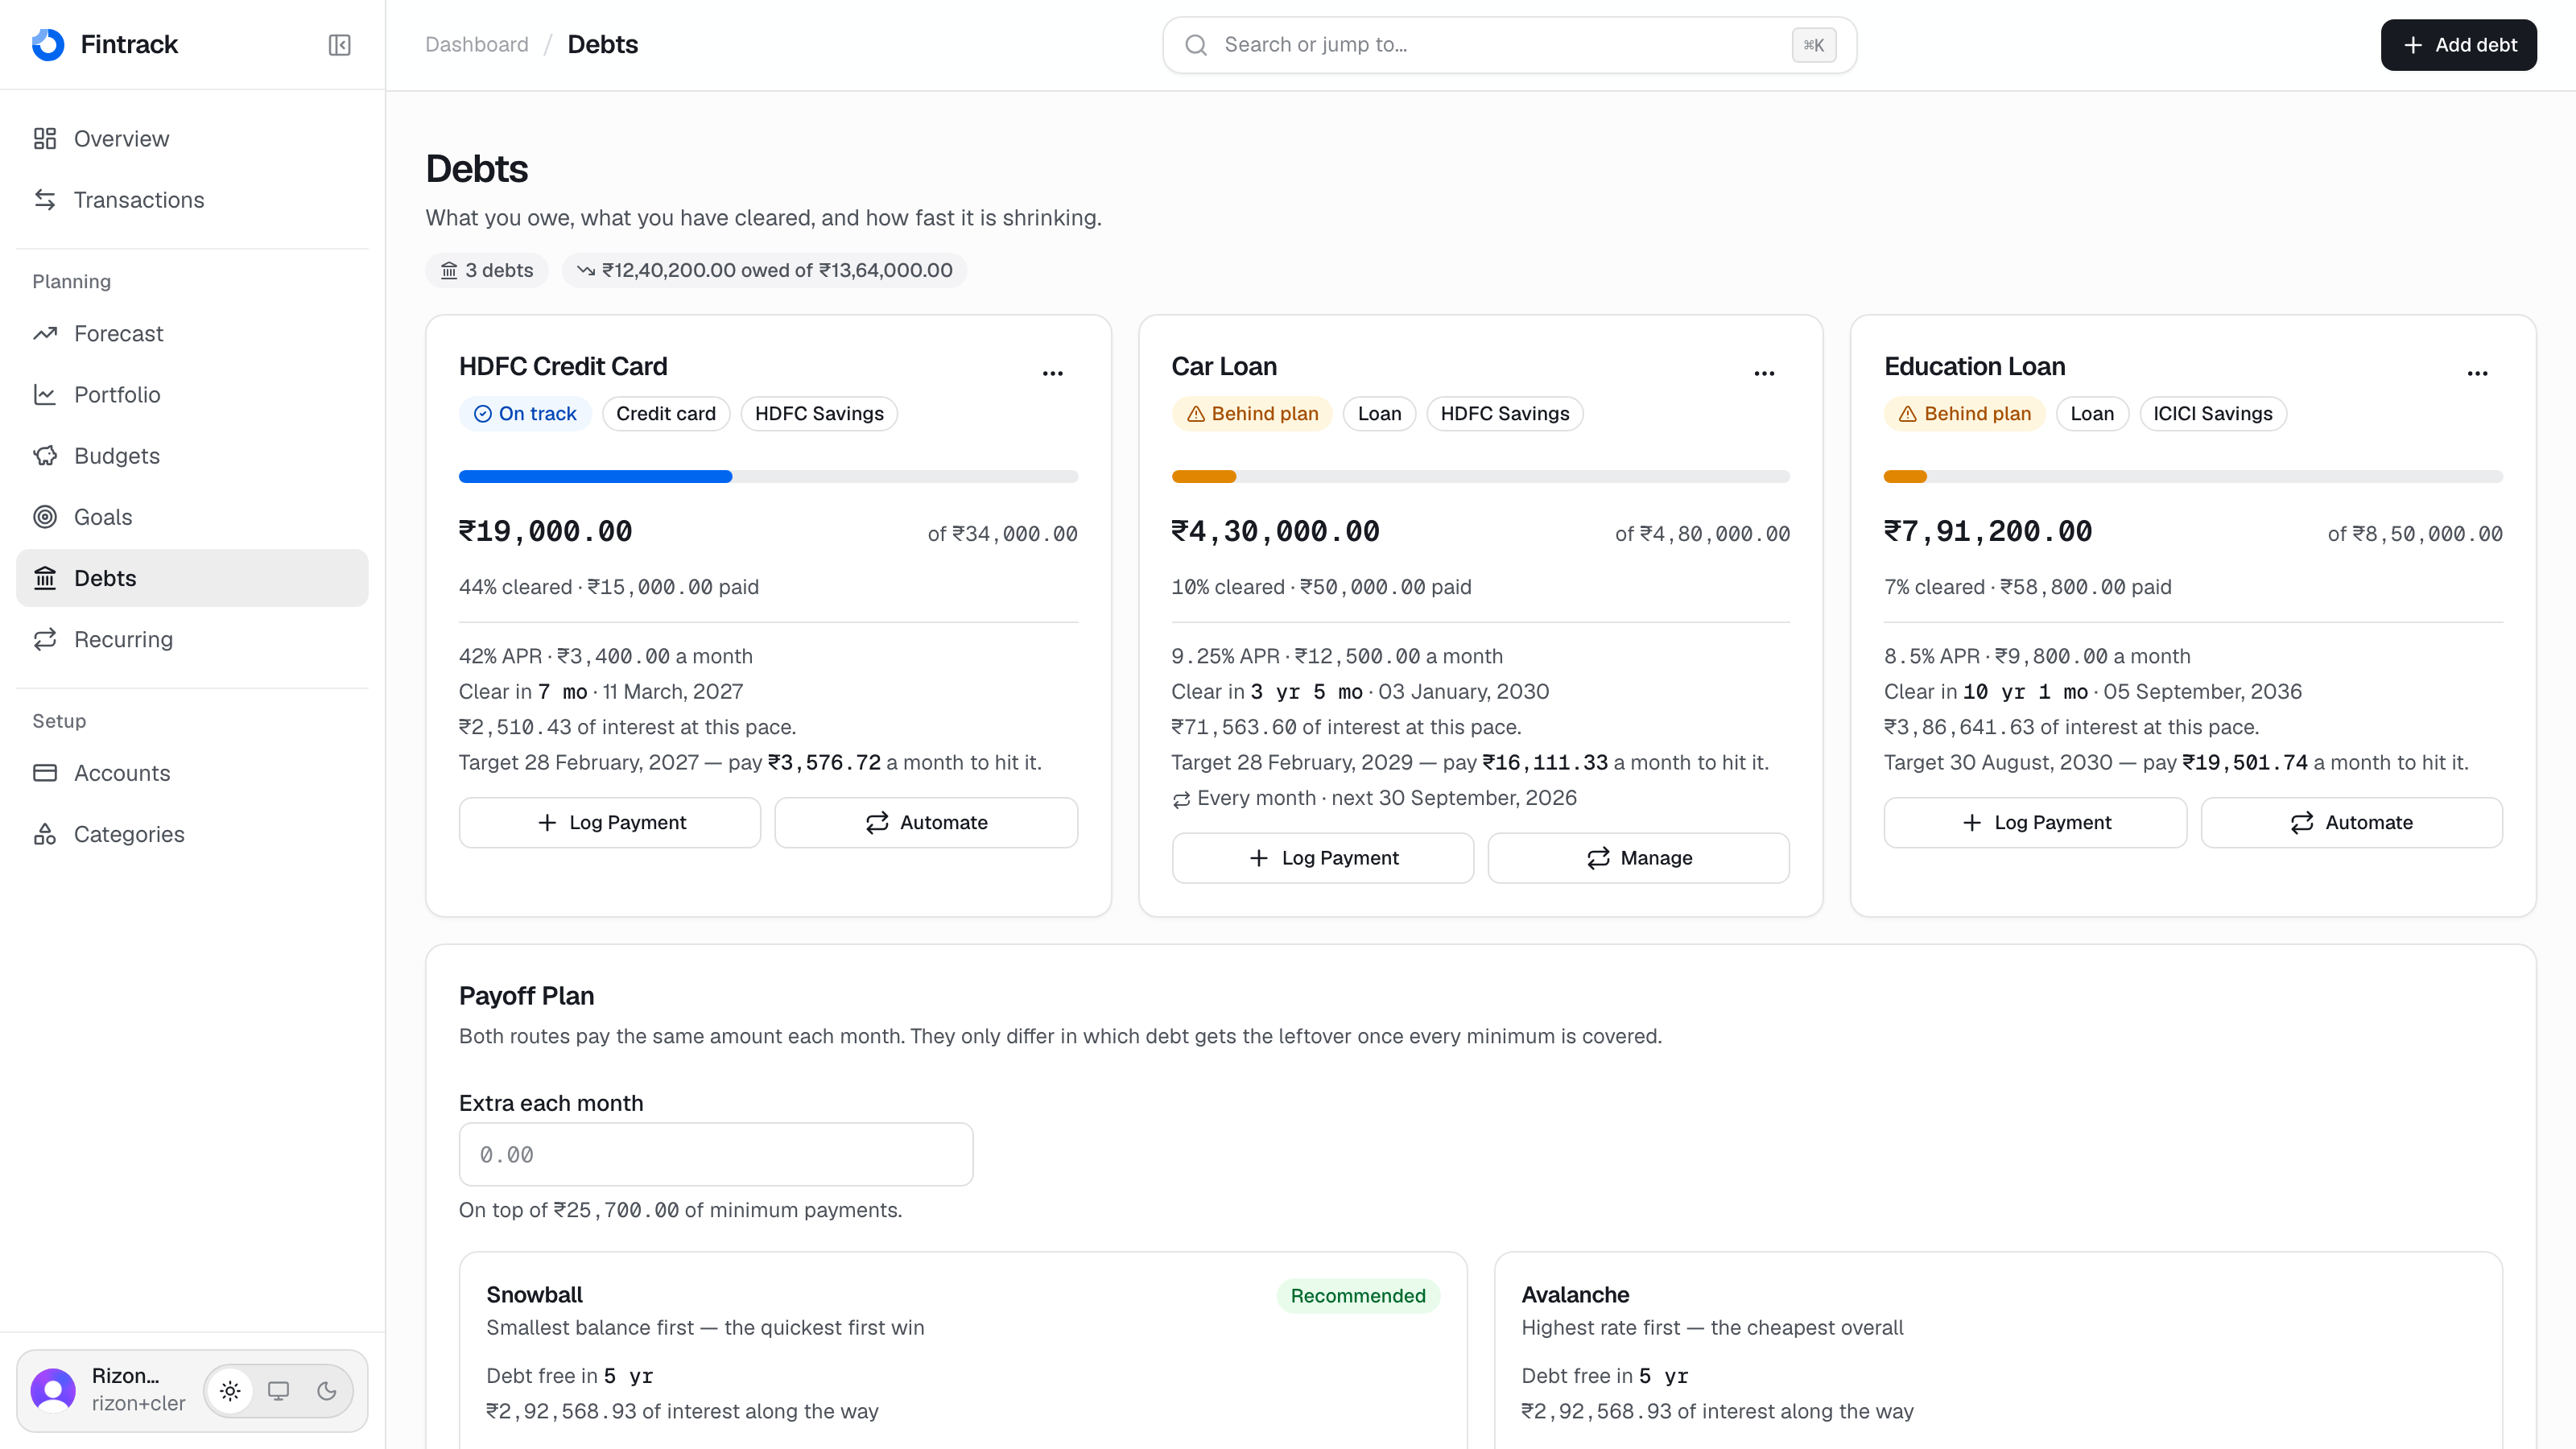This screenshot has width=2576, height=1449.
Task: Click the Portfolio chart icon
Action: coord(45,394)
